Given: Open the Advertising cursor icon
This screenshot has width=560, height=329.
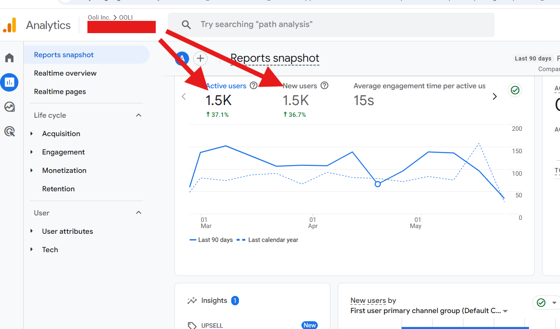Looking at the screenshot, I should click(x=9, y=132).
